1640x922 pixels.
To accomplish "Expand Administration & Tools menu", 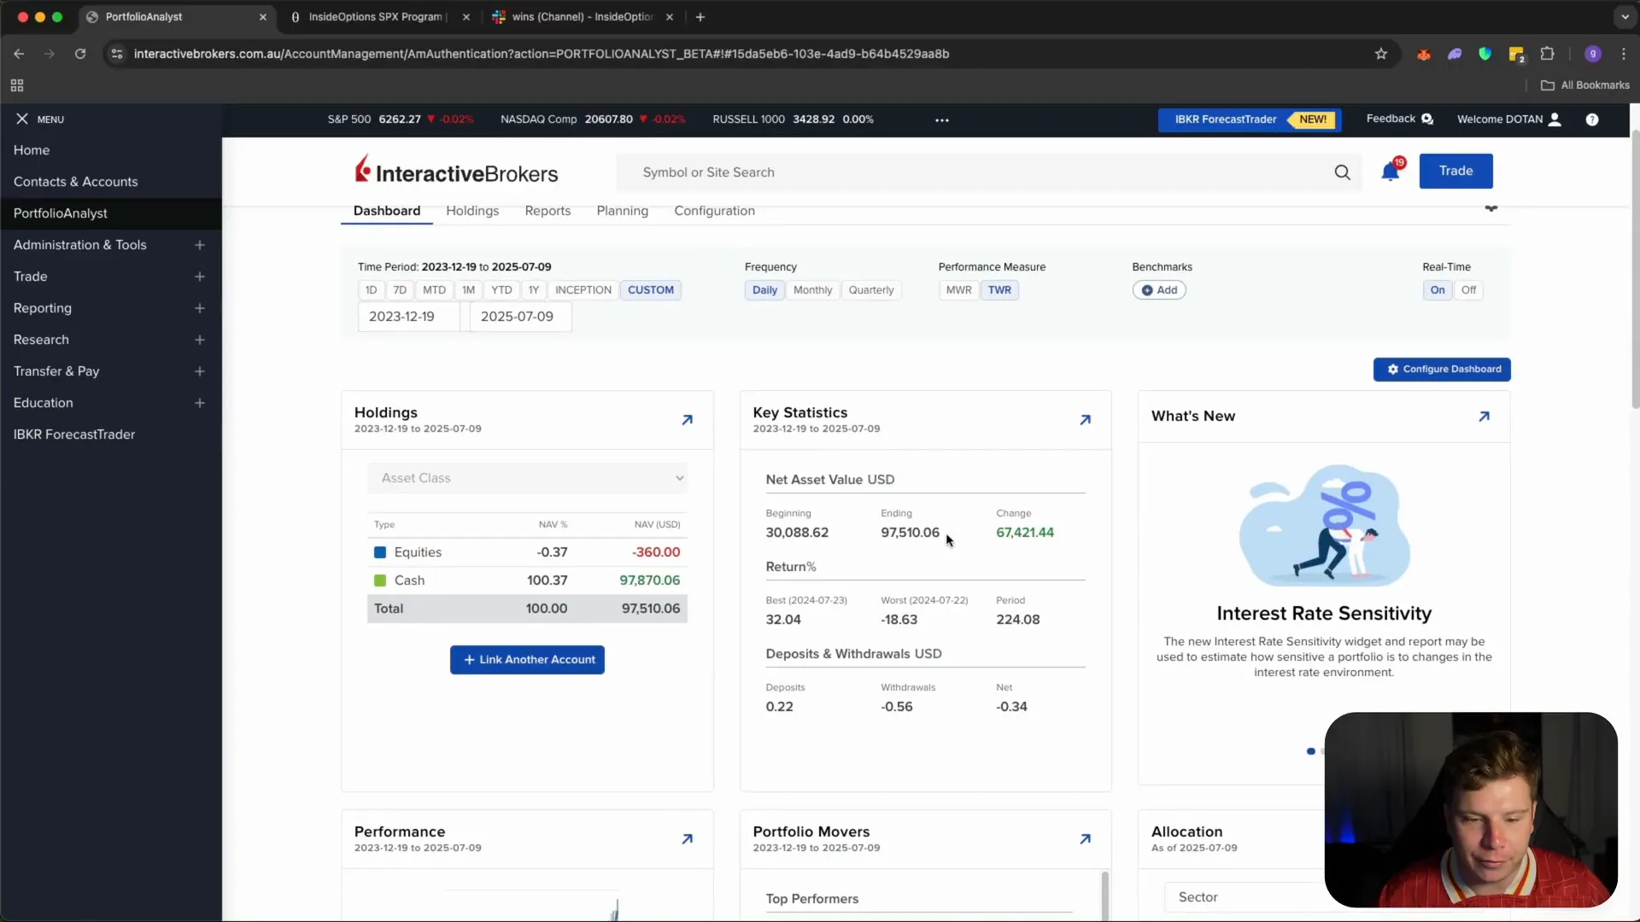I will [x=200, y=245].
